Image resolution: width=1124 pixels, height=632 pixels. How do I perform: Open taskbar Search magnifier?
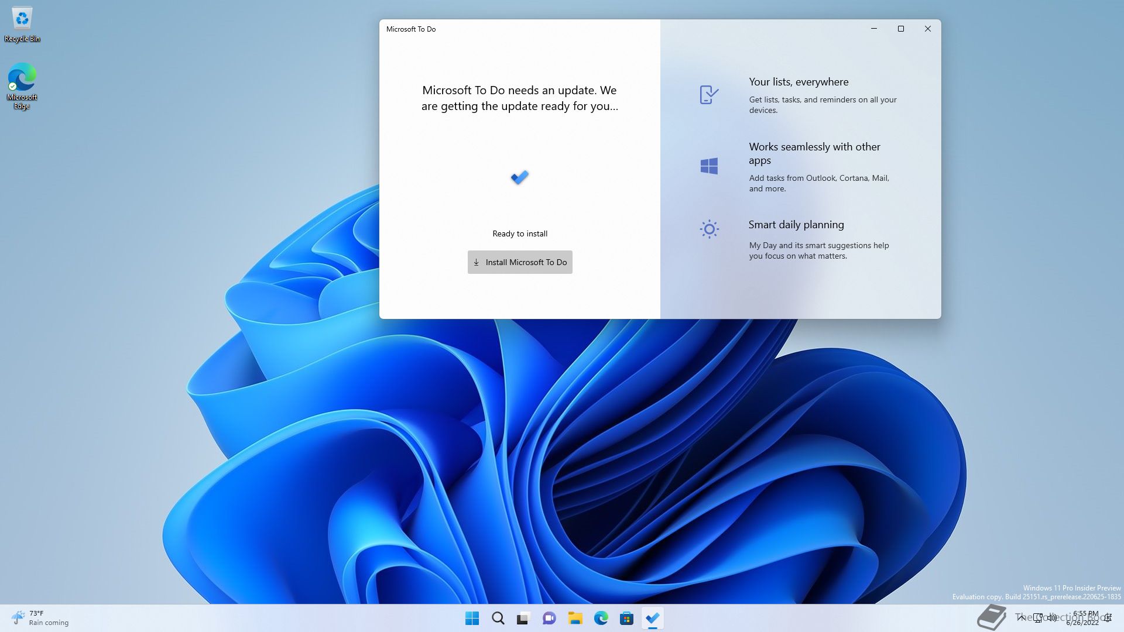(x=498, y=618)
